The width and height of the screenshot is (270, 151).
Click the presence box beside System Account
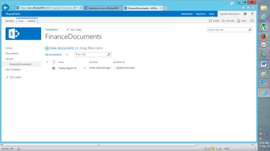pyautogui.click(x=114, y=68)
